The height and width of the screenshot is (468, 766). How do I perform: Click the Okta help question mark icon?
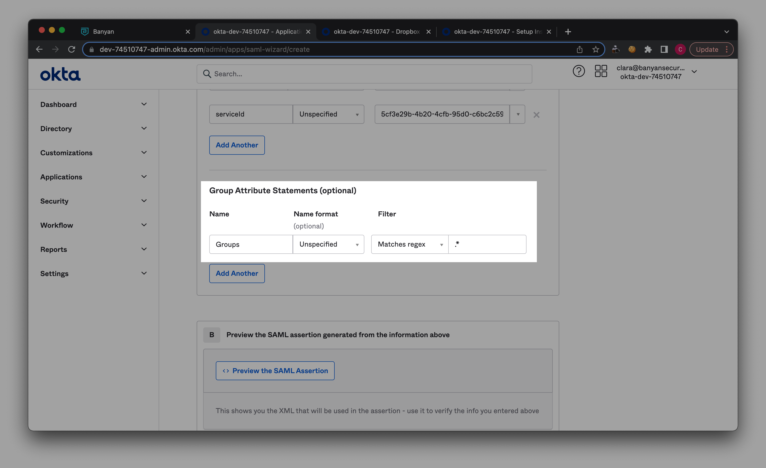(579, 71)
